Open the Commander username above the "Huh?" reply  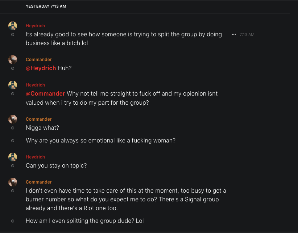tap(39, 60)
